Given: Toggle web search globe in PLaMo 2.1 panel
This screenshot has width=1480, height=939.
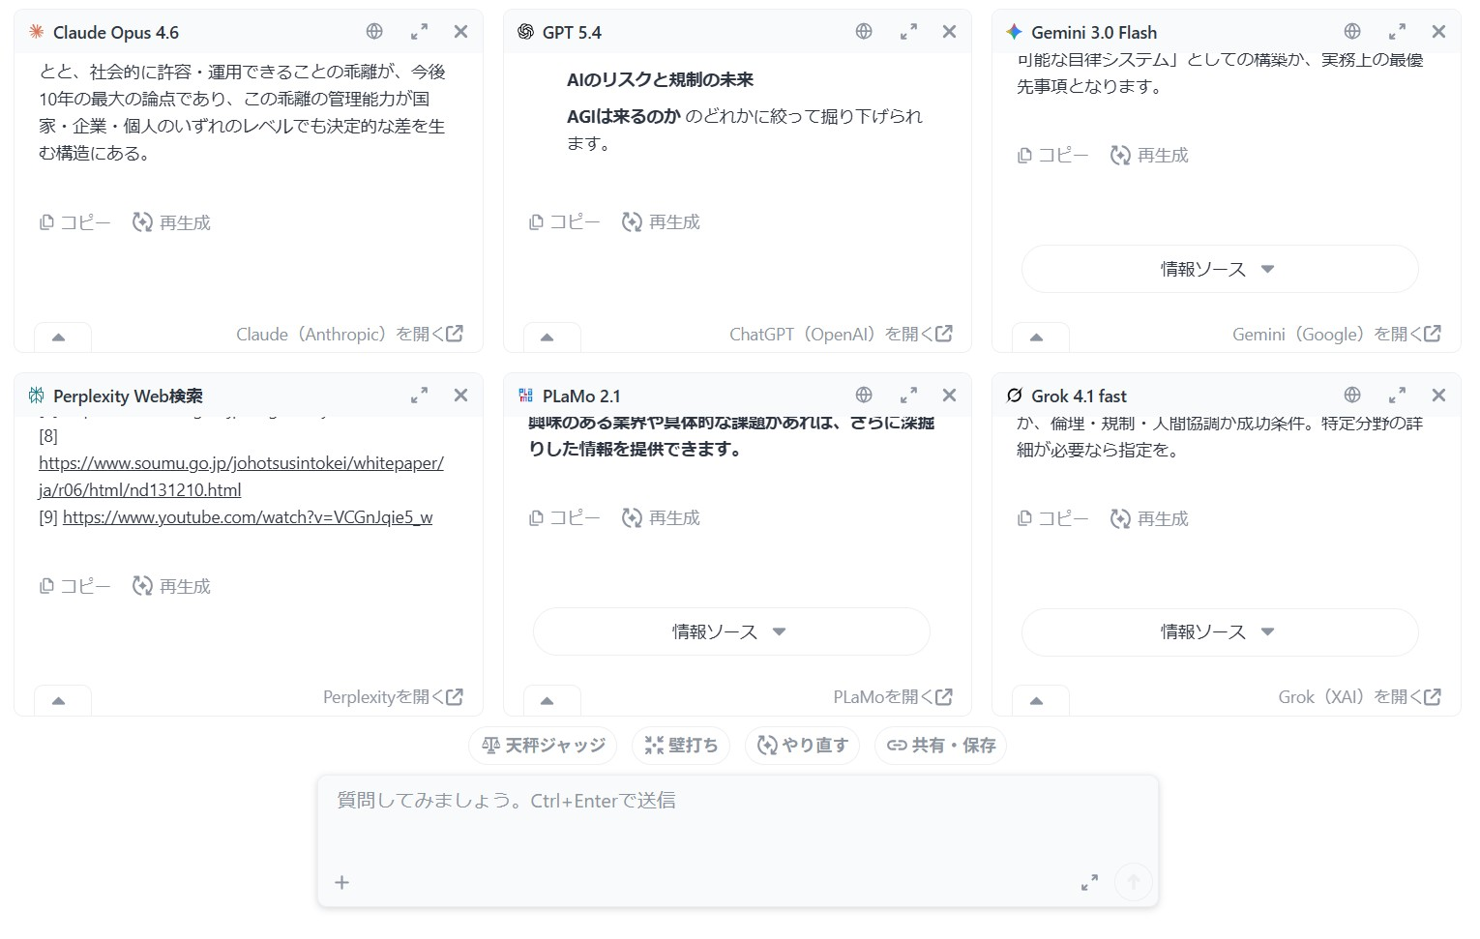Looking at the screenshot, I should tap(864, 395).
